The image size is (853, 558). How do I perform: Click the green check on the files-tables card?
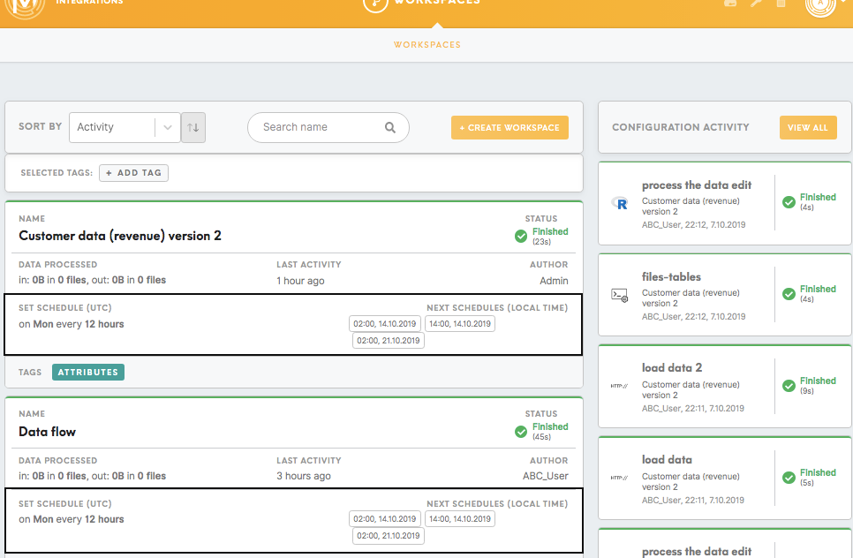[789, 294]
